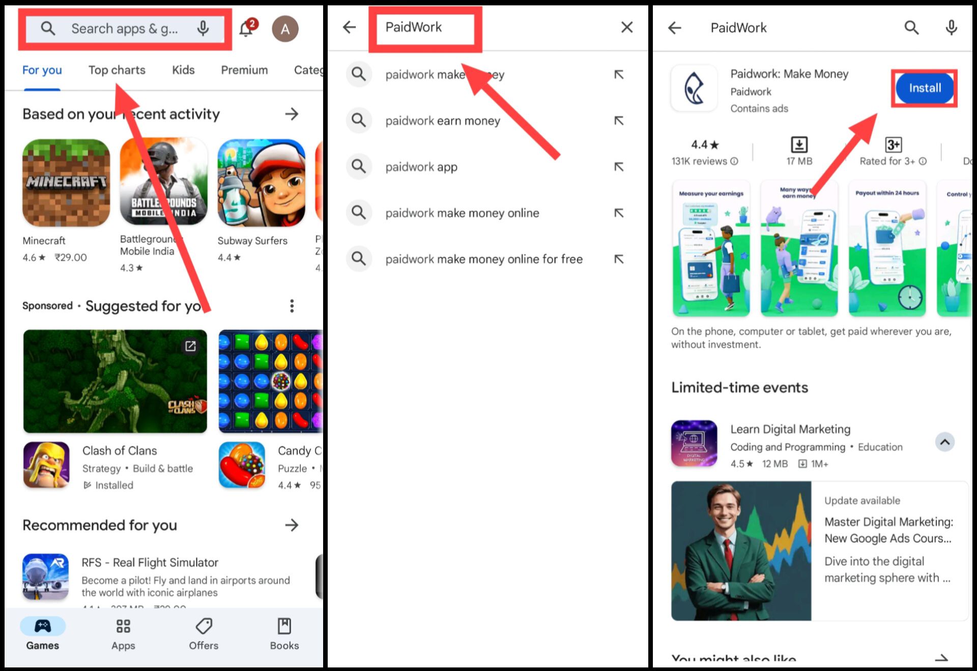Open 4.4 star rating with 131K reviews
This screenshot has width=977, height=671.
click(705, 152)
